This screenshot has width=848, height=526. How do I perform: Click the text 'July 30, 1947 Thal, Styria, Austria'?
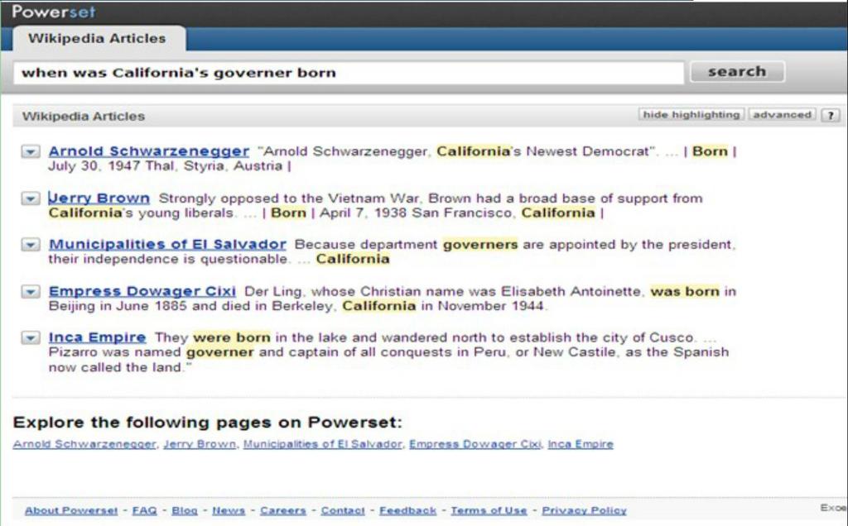pyautogui.click(x=166, y=166)
